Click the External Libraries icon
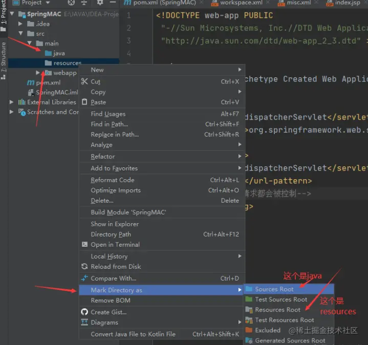Screen dimensions: 368x345 tap(22, 102)
